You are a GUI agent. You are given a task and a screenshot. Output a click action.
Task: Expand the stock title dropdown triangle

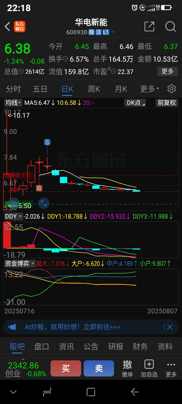(x=113, y=32)
